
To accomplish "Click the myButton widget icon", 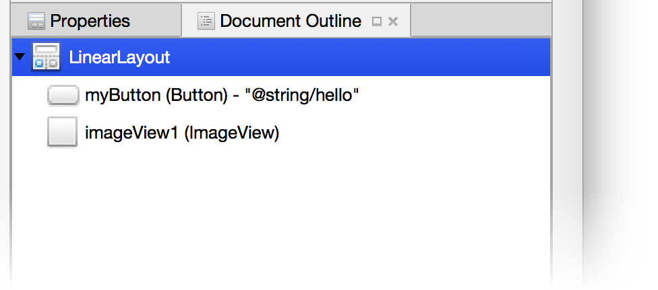I will tap(63, 95).
